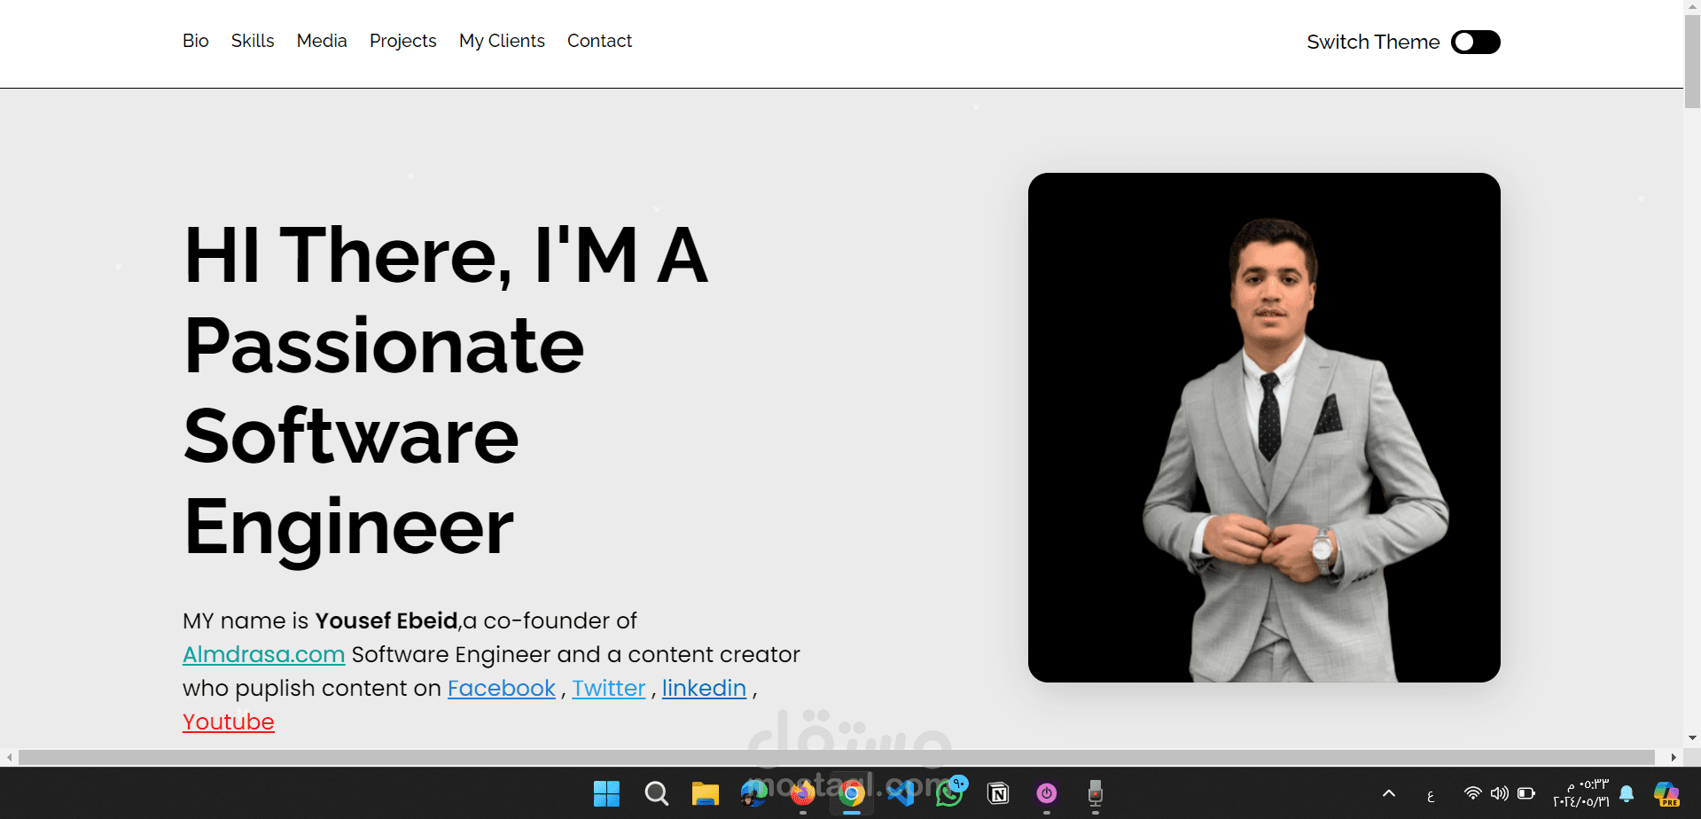Click the portrait photo of Yousef
Screen dimensions: 1701x819
(1264, 427)
